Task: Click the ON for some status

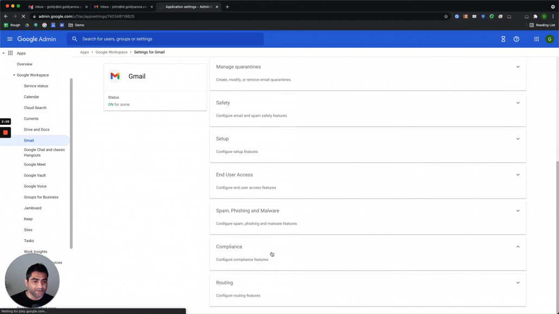Action: tap(119, 105)
